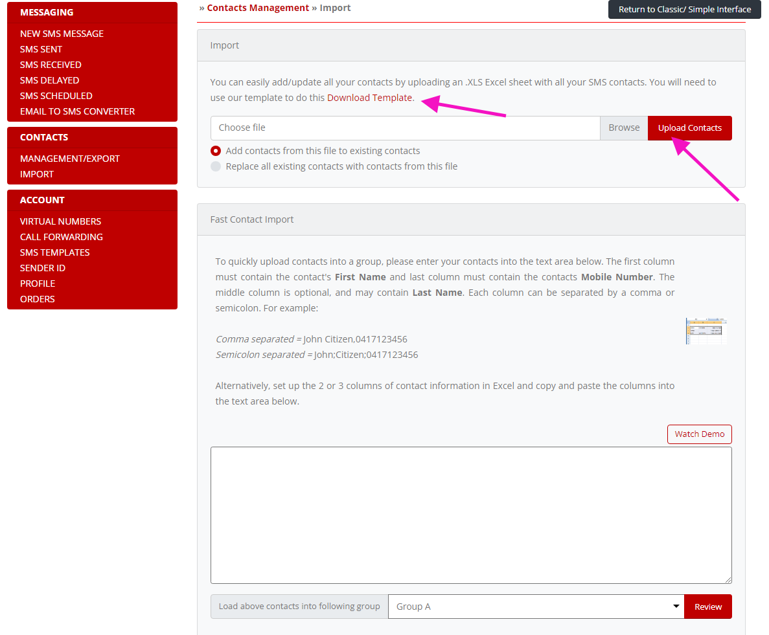Review the pasted contacts
The width and height of the screenshot is (769, 635).
coord(707,607)
